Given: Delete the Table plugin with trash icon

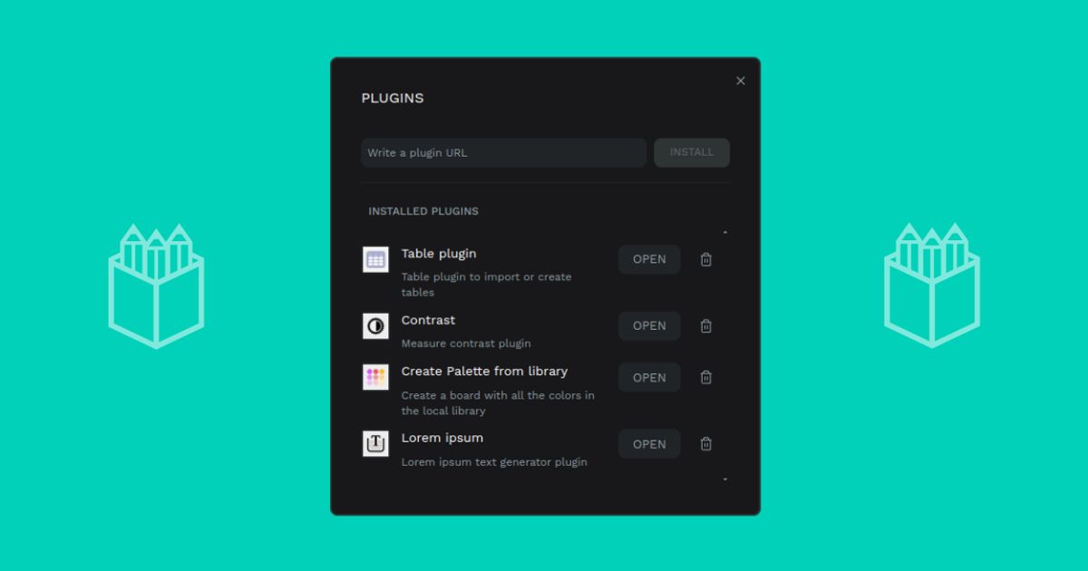Looking at the screenshot, I should coord(706,259).
